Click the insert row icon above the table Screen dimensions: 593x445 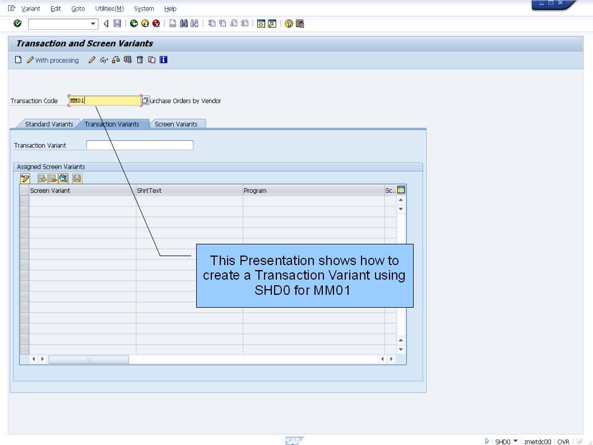43,178
